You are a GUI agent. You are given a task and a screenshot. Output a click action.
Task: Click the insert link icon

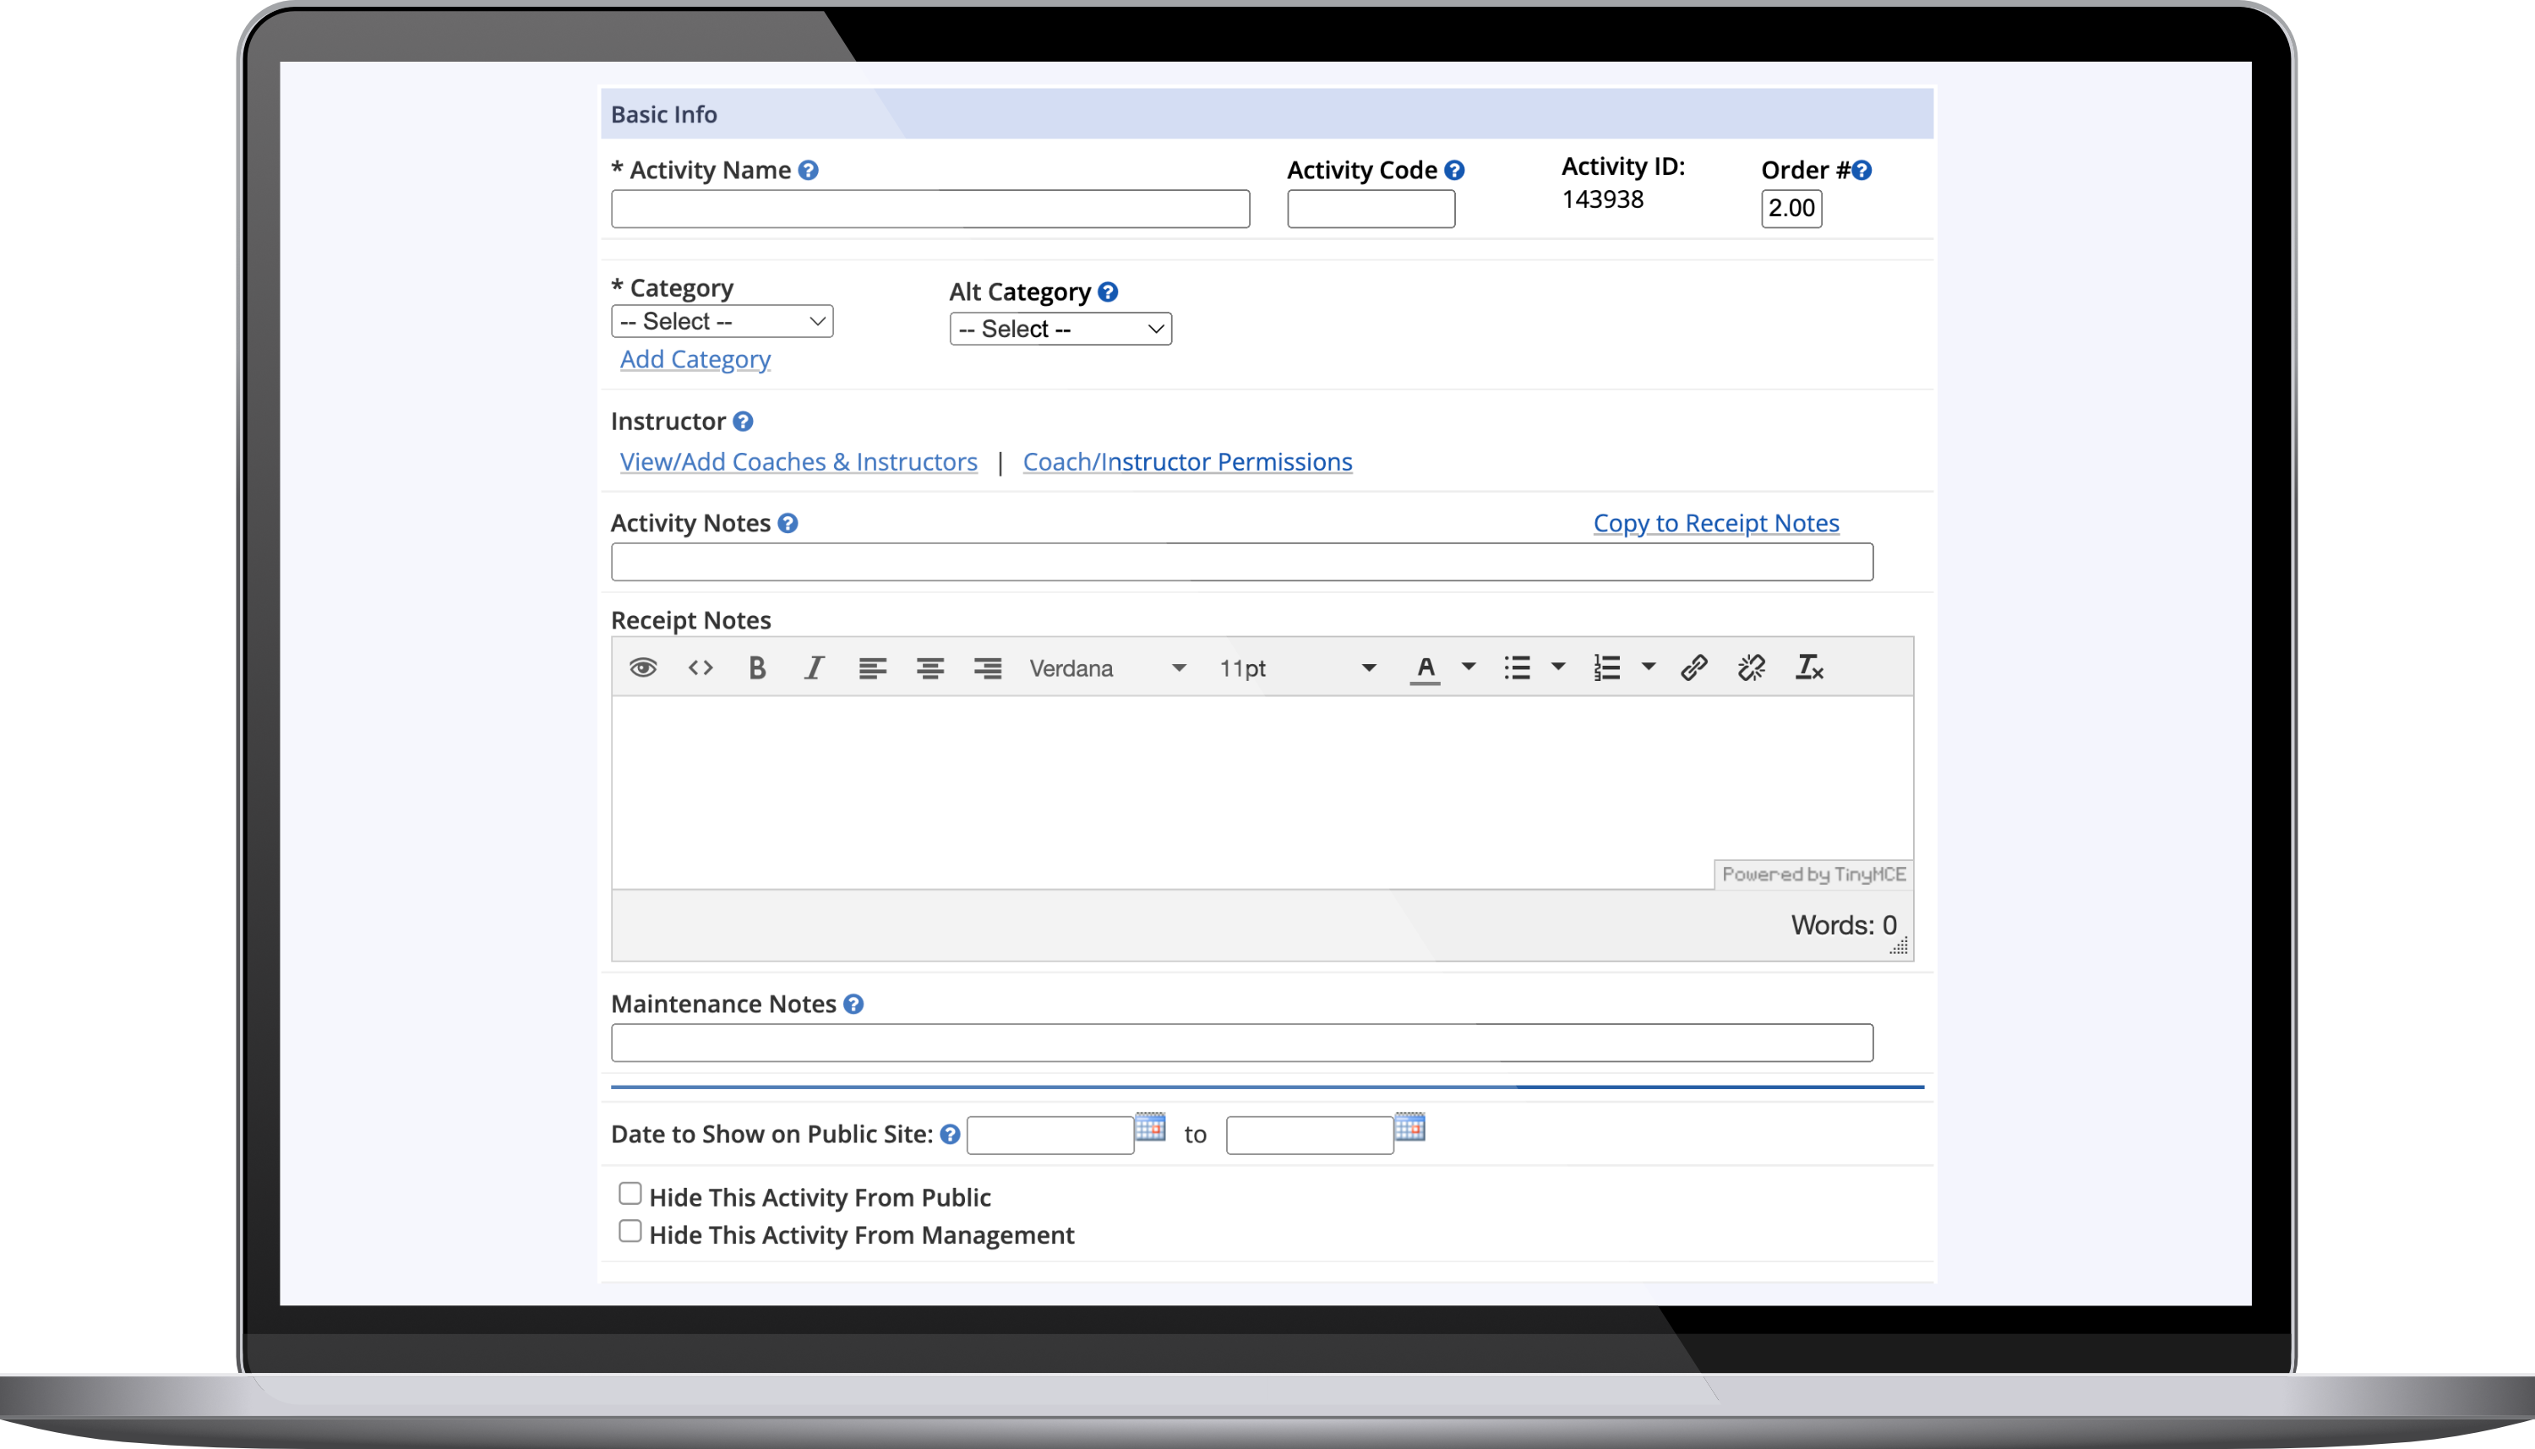point(1694,667)
